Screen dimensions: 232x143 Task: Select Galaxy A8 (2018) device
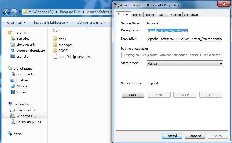[x=13, y=122]
